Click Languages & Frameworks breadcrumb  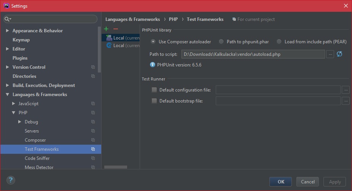133,19
